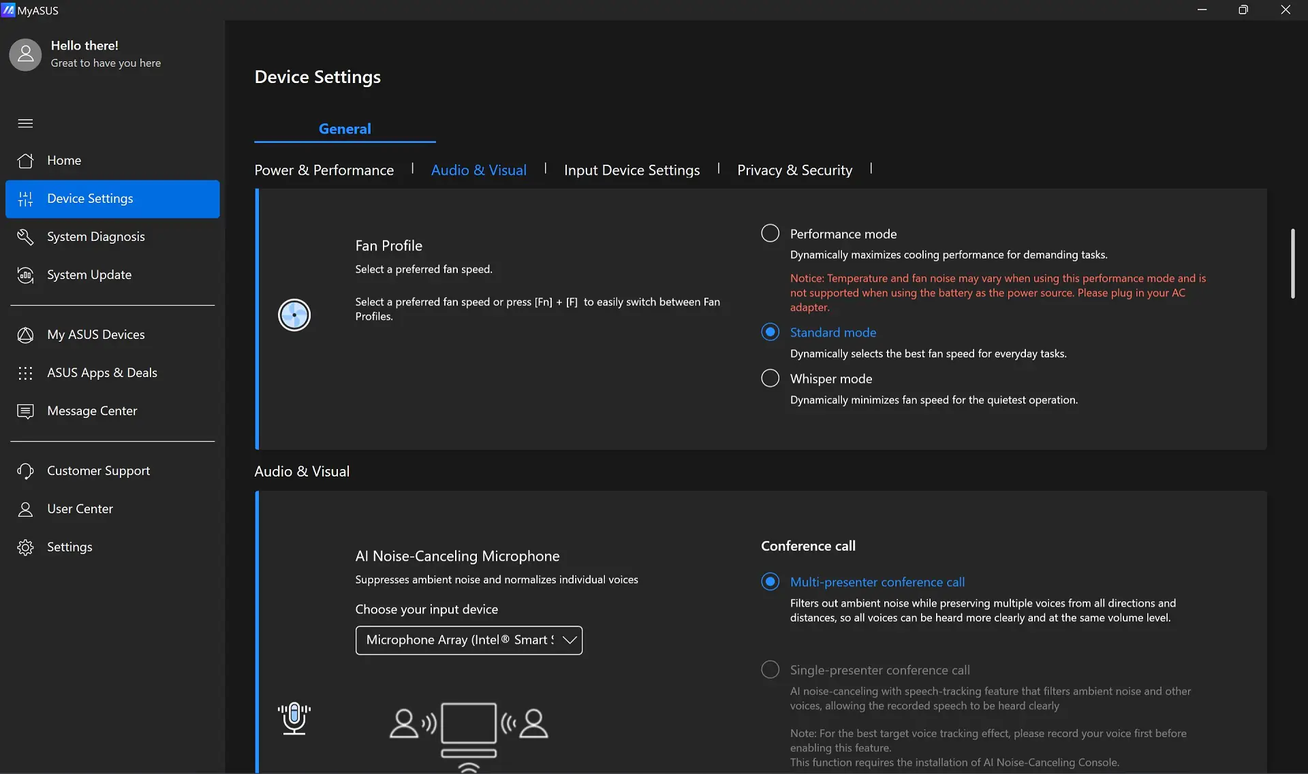Open System Update page
This screenshot has width=1308, height=774.
(112, 275)
